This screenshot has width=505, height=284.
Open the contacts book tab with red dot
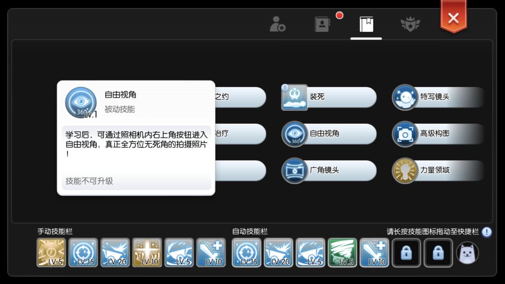pos(322,24)
